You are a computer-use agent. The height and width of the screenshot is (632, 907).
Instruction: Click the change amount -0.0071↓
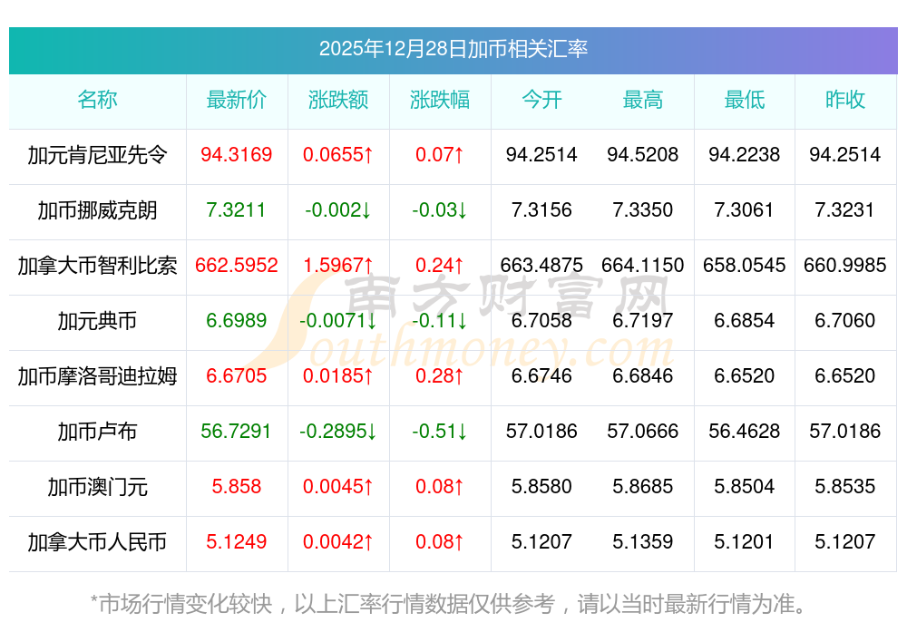(337, 320)
